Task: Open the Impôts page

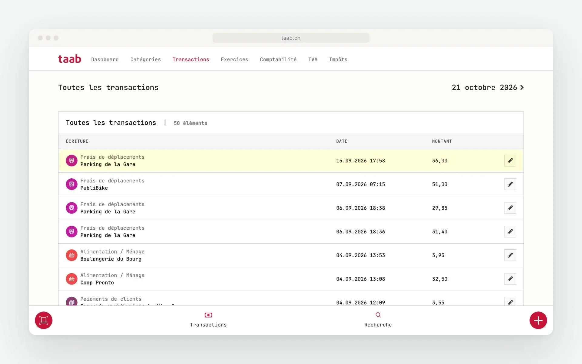Action: coord(338,59)
